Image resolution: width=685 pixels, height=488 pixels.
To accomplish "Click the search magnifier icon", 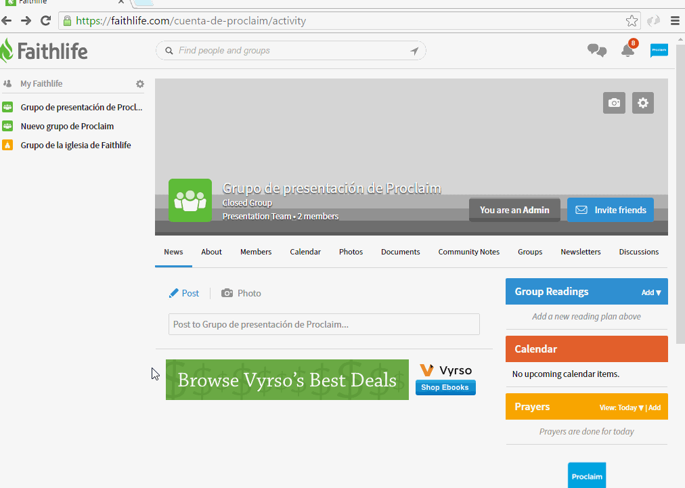I will coord(169,51).
